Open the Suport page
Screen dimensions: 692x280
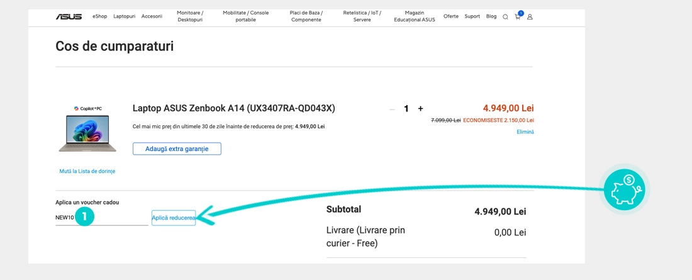tap(472, 16)
